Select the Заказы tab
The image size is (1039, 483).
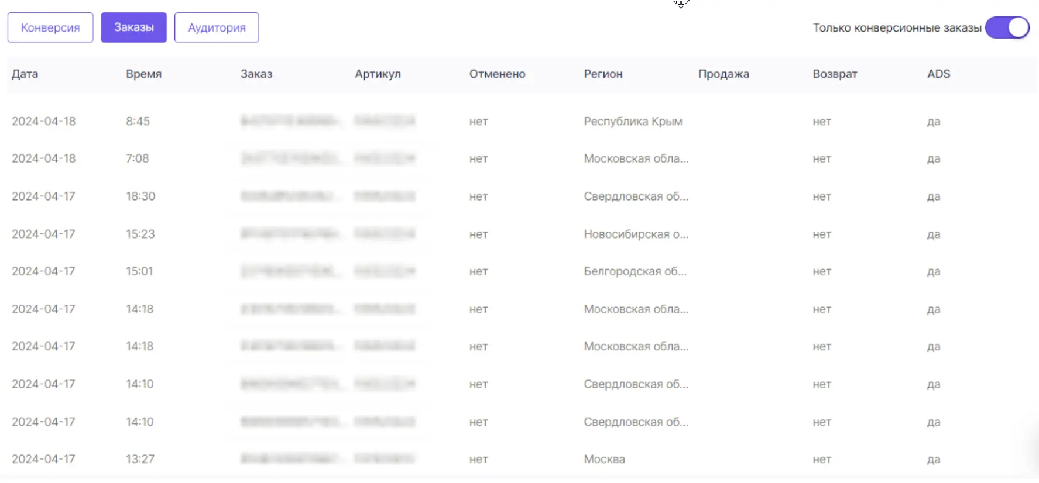133,27
